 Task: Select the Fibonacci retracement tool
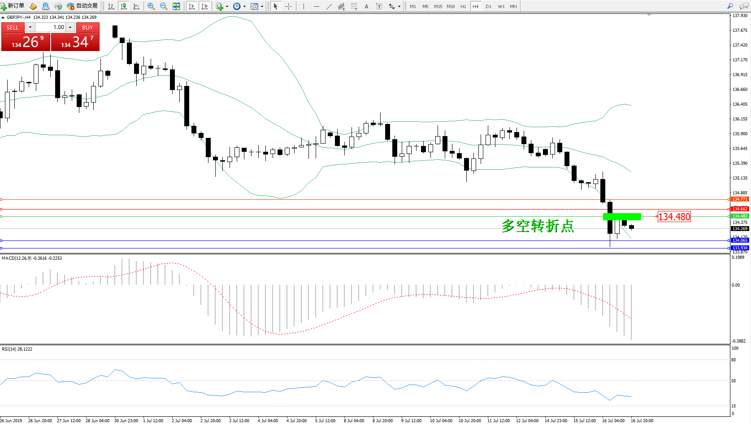pos(354,6)
